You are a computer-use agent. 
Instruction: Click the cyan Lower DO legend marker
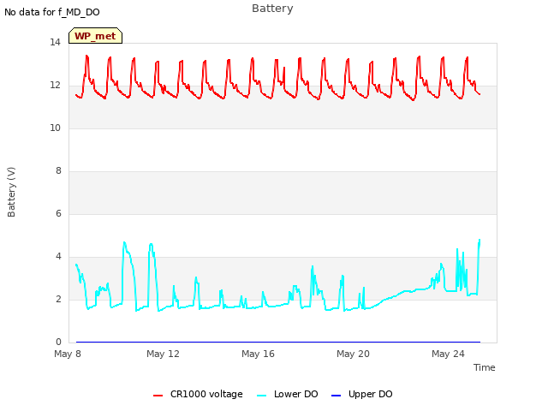(x=261, y=396)
